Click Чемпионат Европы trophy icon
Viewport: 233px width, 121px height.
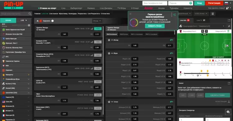click(x=3, y=61)
